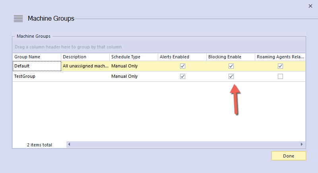This screenshot has width=318, height=173.
Task: Enable Roaming Agents checkbox for TestGroup
Action: (x=280, y=76)
